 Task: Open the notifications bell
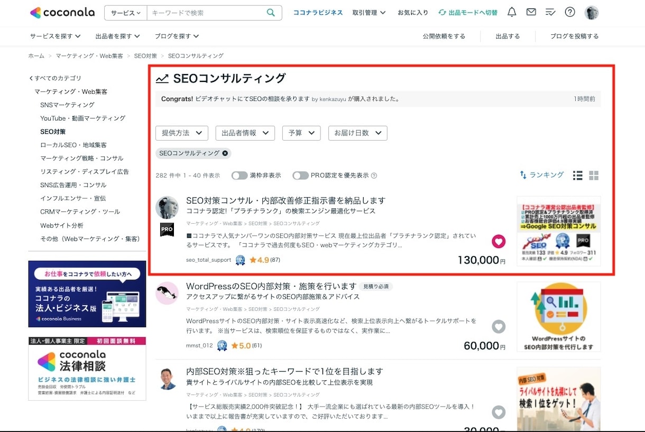pos(512,12)
